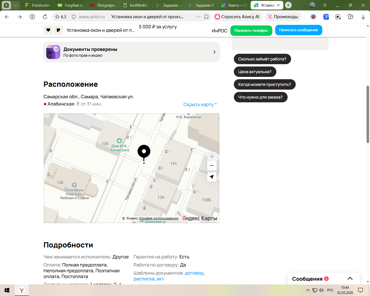The height and width of the screenshot is (296, 370).
Task: Open the акт document template
Action: [160, 279]
